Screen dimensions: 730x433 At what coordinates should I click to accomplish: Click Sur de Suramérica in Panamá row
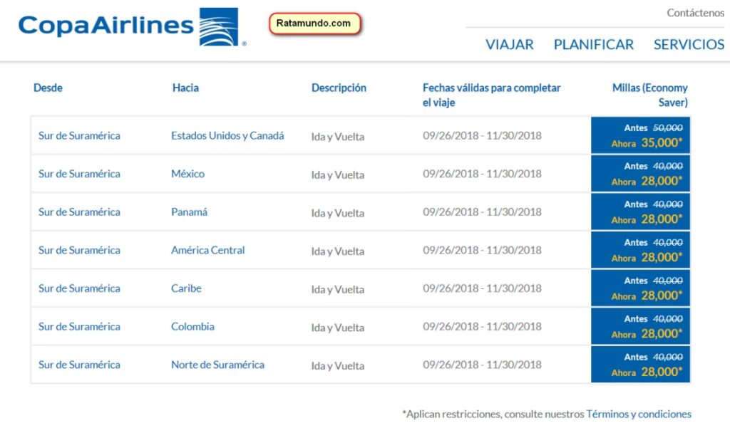click(x=79, y=212)
